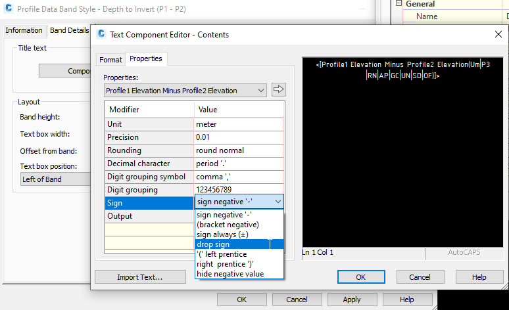Switch to the Format tab
The height and width of the screenshot is (310, 509).
(110, 60)
